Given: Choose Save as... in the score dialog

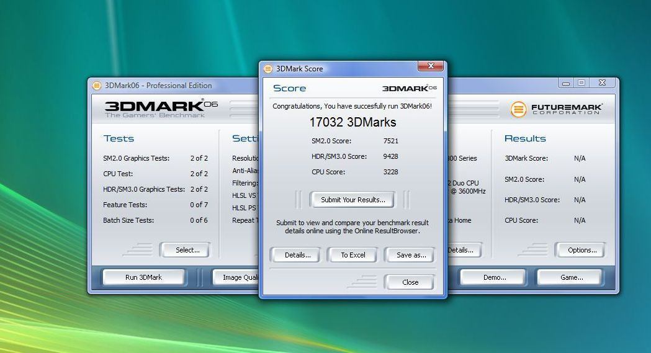Looking at the screenshot, I should coord(411,255).
